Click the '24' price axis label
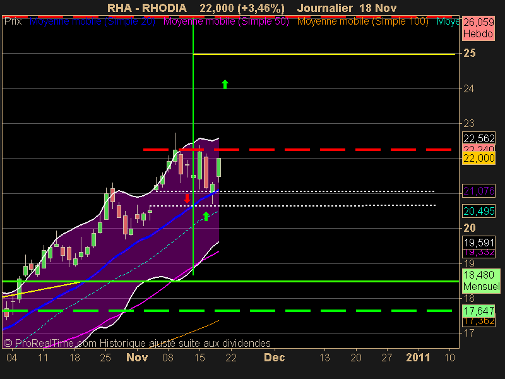Image resolution: width=505 pixels, height=379 pixels. click(x=468, y=88)
